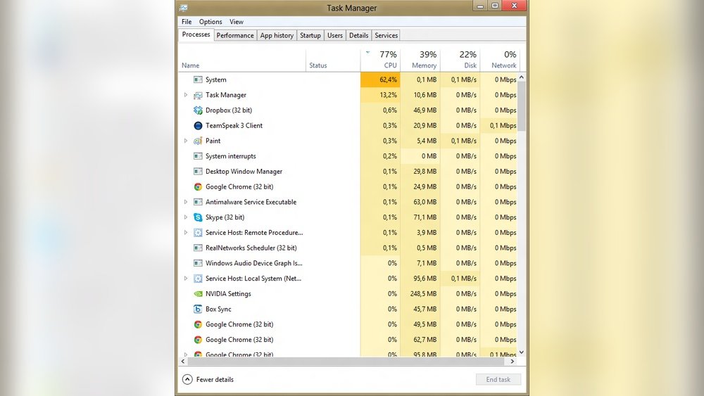
Task: Switch to the Startup tab
Action: (x=310, y=35)
